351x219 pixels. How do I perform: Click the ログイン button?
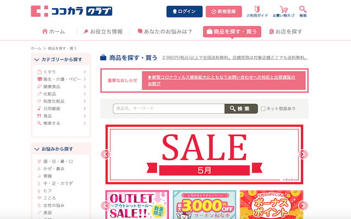coord(184,11)
